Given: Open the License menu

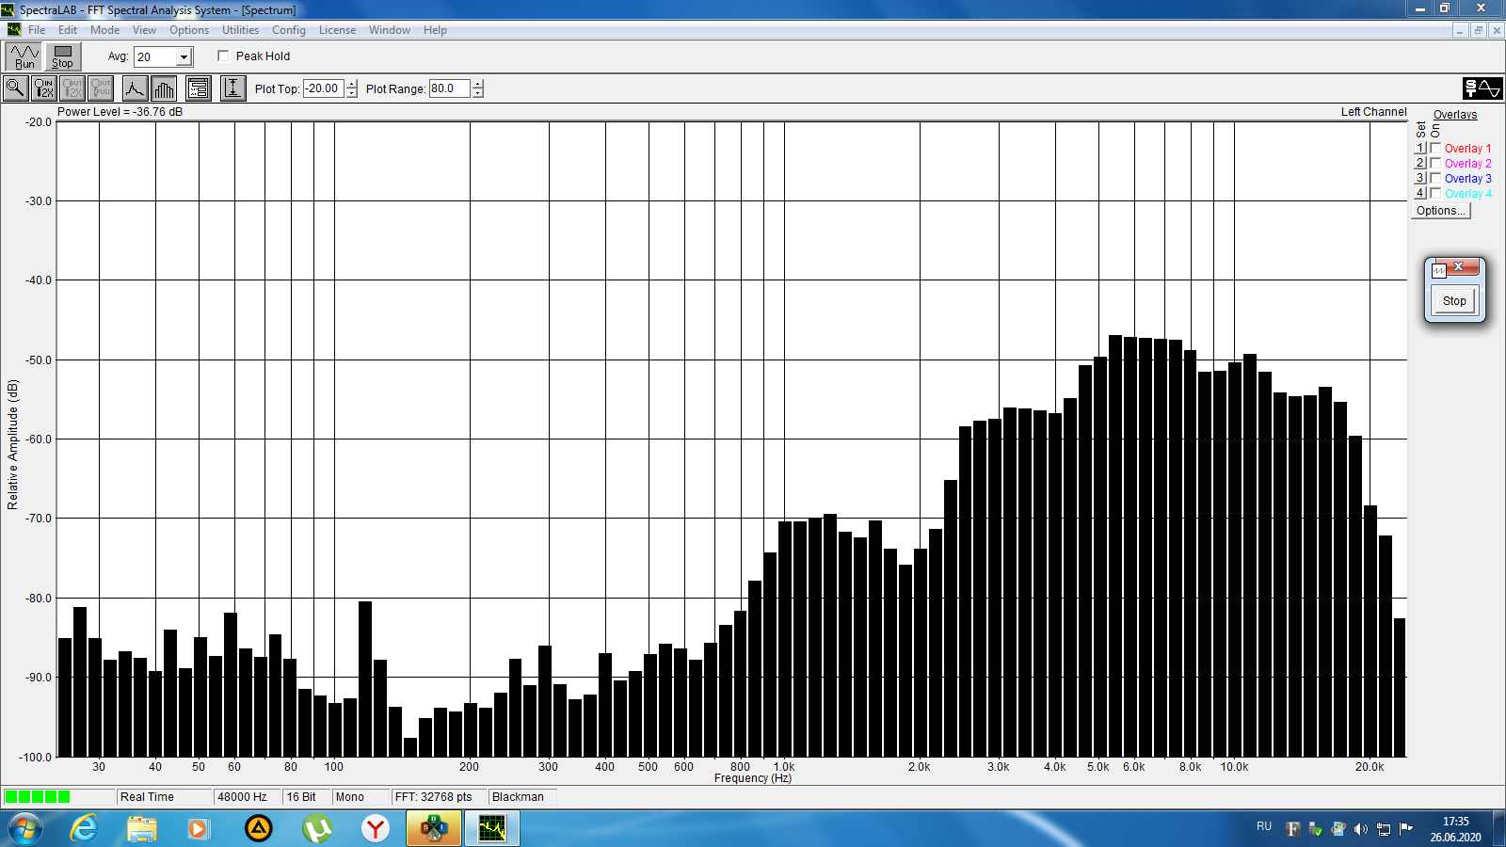Looking at the screenshot, I should pos(337,30).
